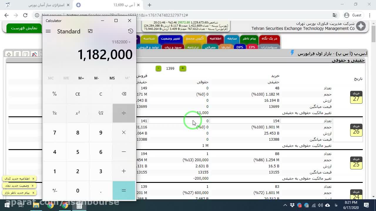The height and width of the screenshot is (211, 376).
Task: Click the reciprocal 1/x key
Action: [x=55, y=113]
